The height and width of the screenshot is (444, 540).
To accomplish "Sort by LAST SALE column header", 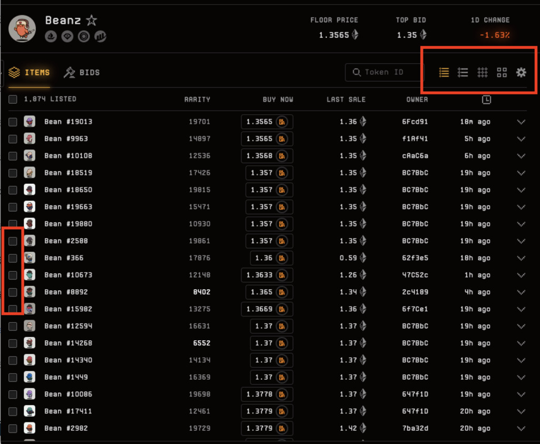I will (346, 100).
